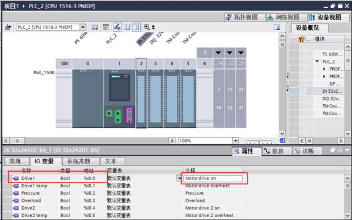Switch to topology view (拓扑视图) tab
This screenshot has height=220, width=352.
tap(245, 17)
